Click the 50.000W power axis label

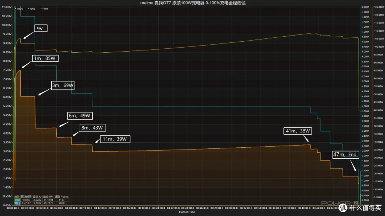pos(379,126)
